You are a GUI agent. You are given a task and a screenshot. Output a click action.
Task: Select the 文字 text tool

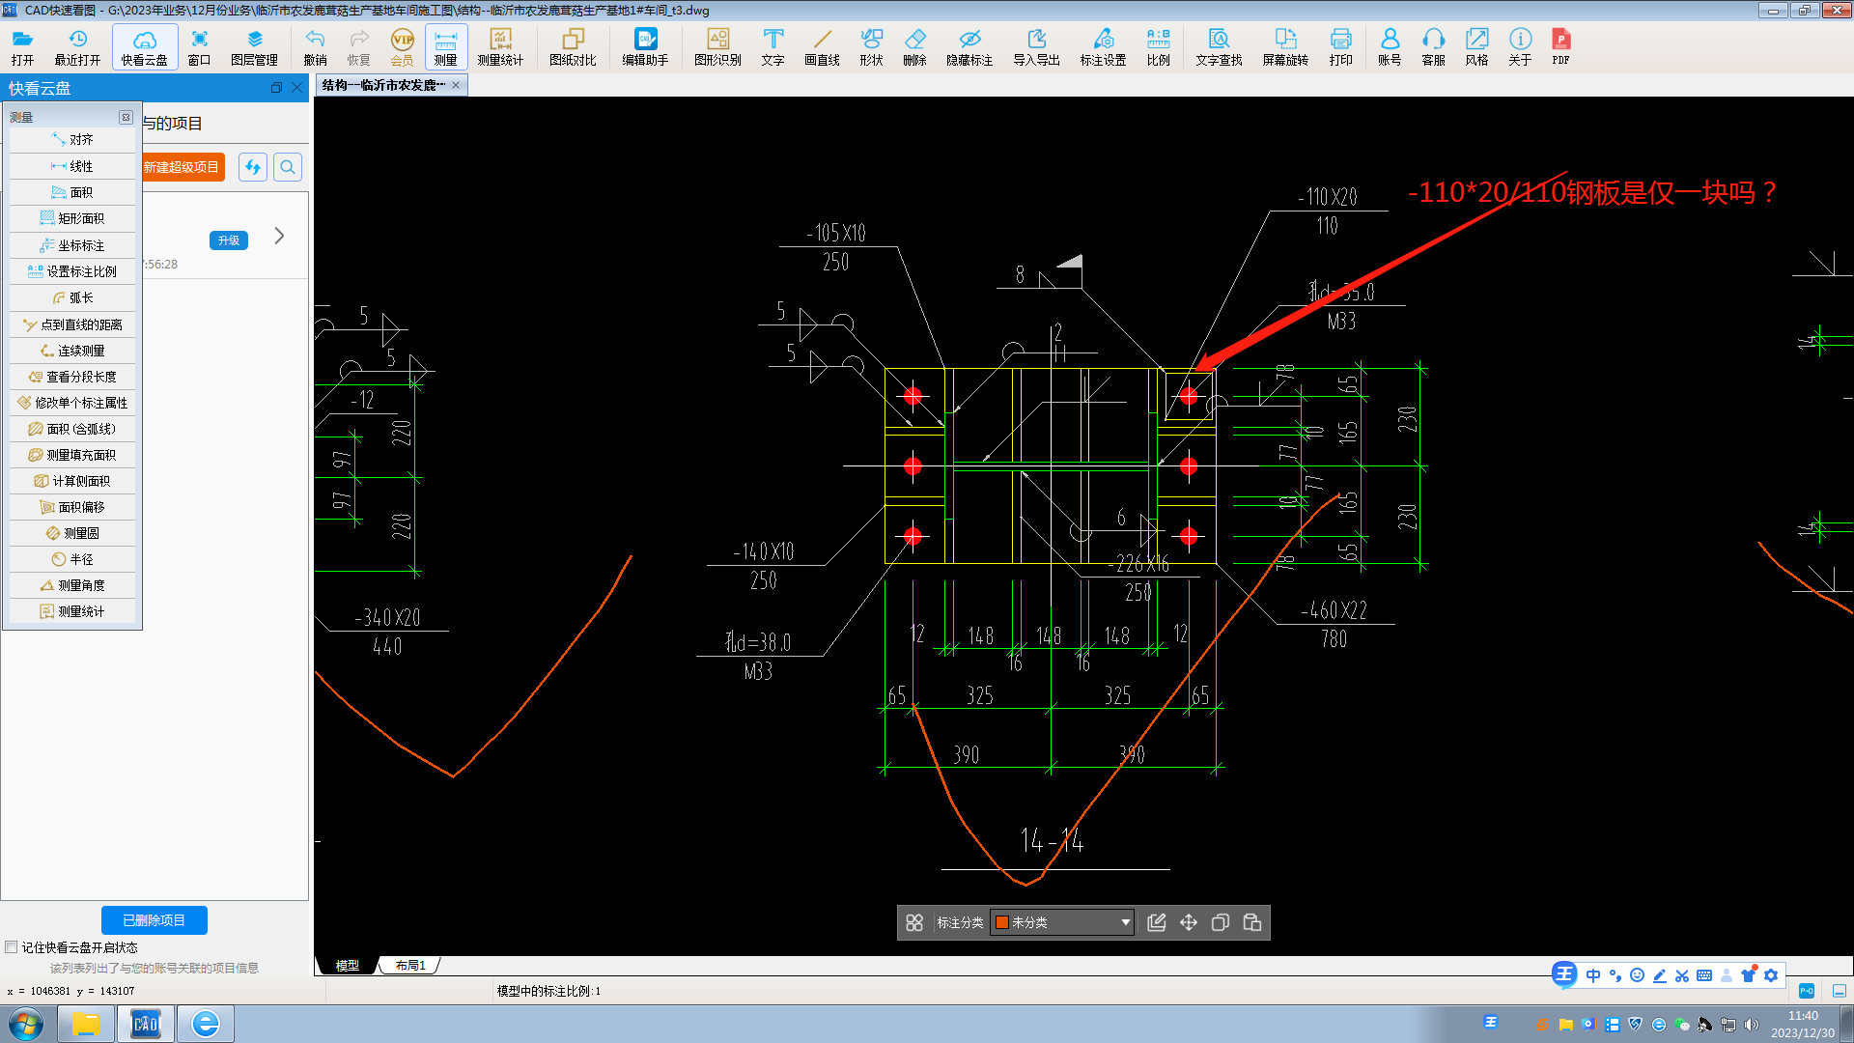tap(772, 46)
